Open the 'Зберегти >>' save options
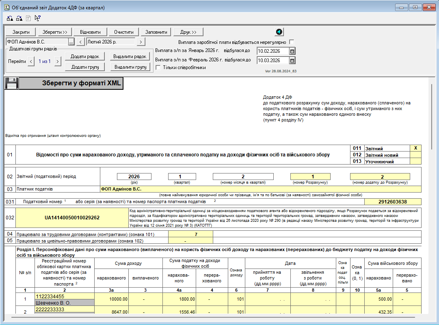439x325 pixels. (x=55, y=32)
